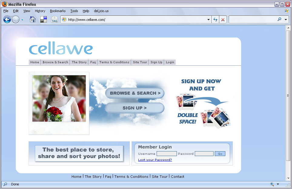
Task: Open the Bookmarks menu
Action: click(58, 11)
